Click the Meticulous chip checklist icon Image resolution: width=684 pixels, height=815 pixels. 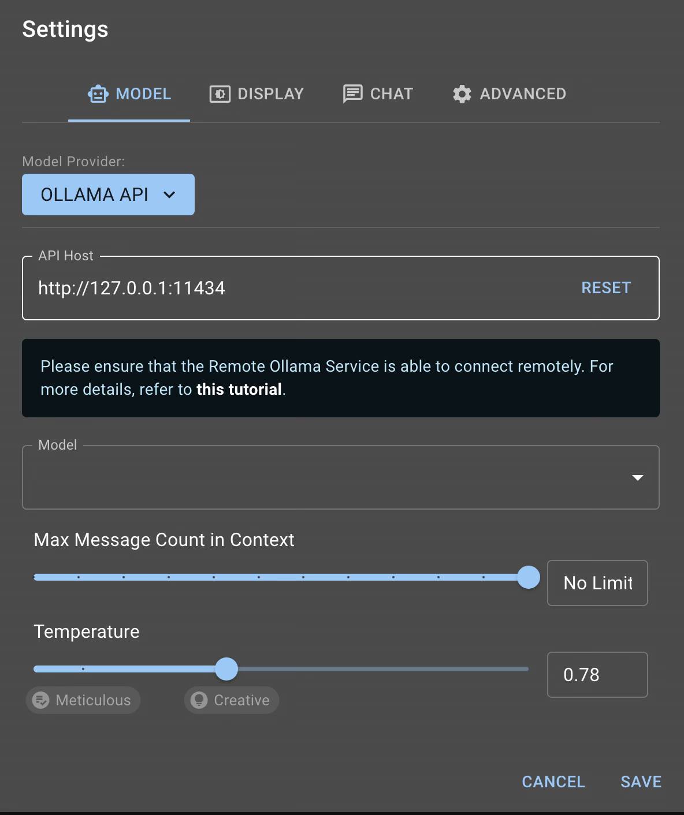tap(41, 700)
